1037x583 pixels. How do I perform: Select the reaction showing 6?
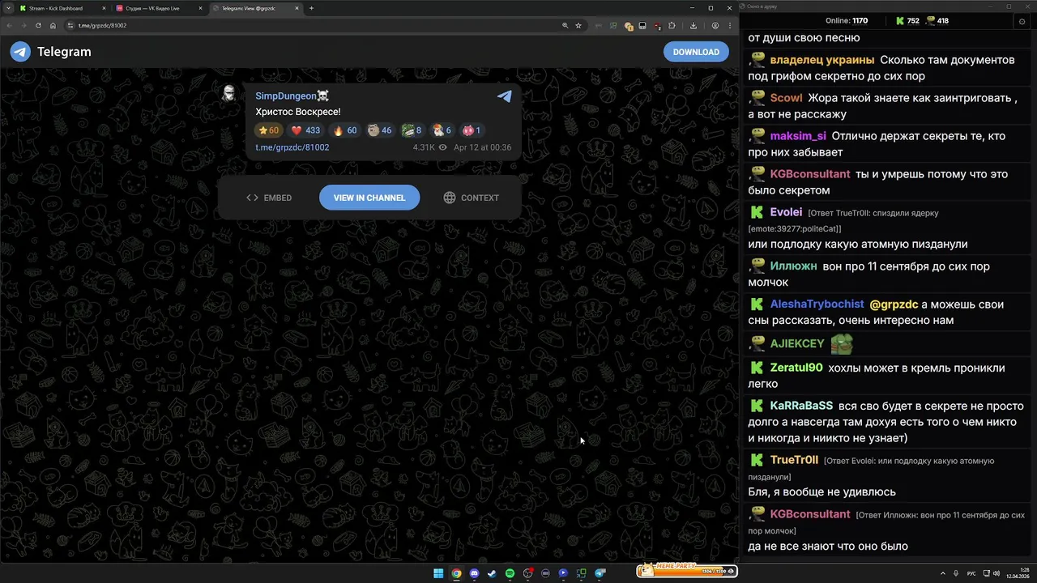[442, 130]
